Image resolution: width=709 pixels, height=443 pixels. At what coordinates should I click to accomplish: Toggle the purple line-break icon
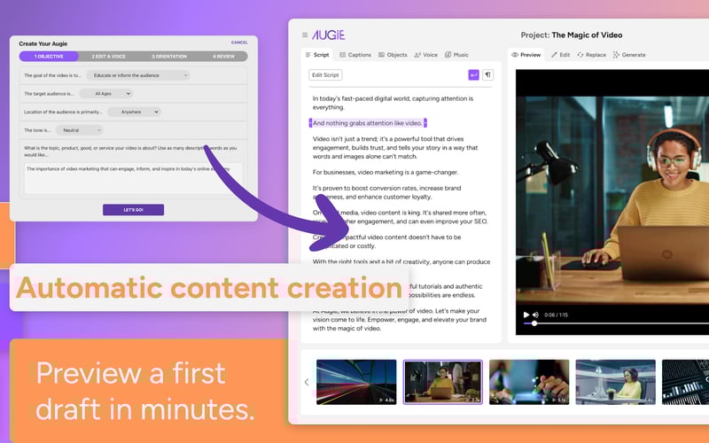(x=473, y=75)
